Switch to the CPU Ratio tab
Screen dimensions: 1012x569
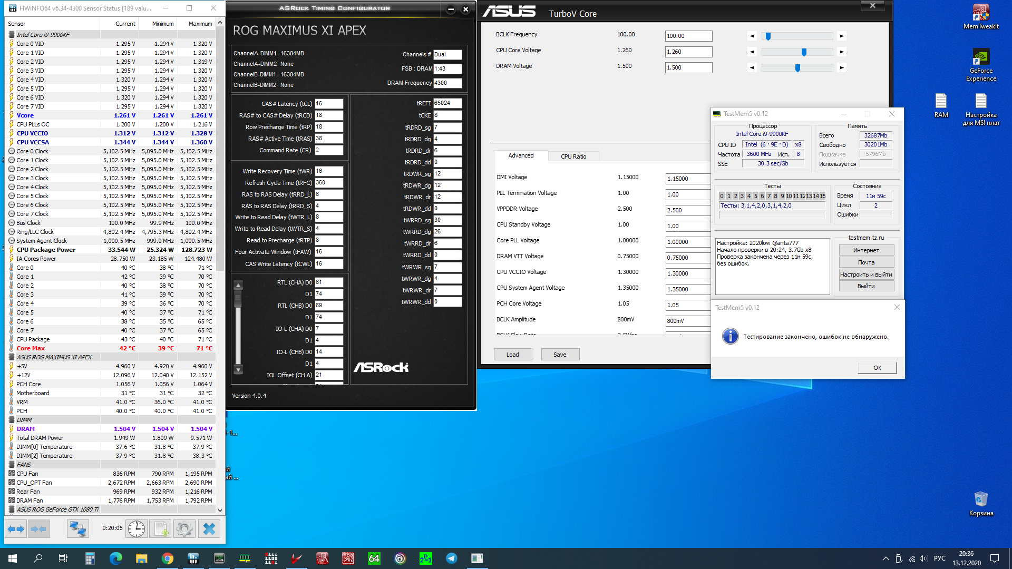[x=573, y=156]
